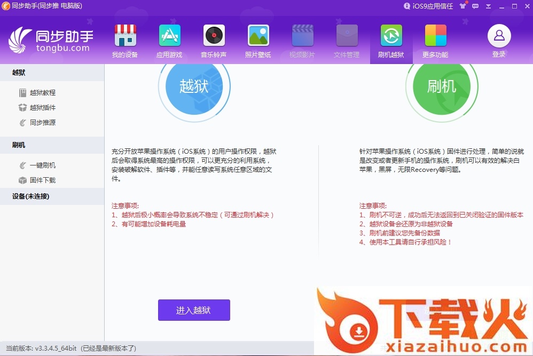
Task: Open the skin theme shirt icon
Action: click(x=463, y=6)
